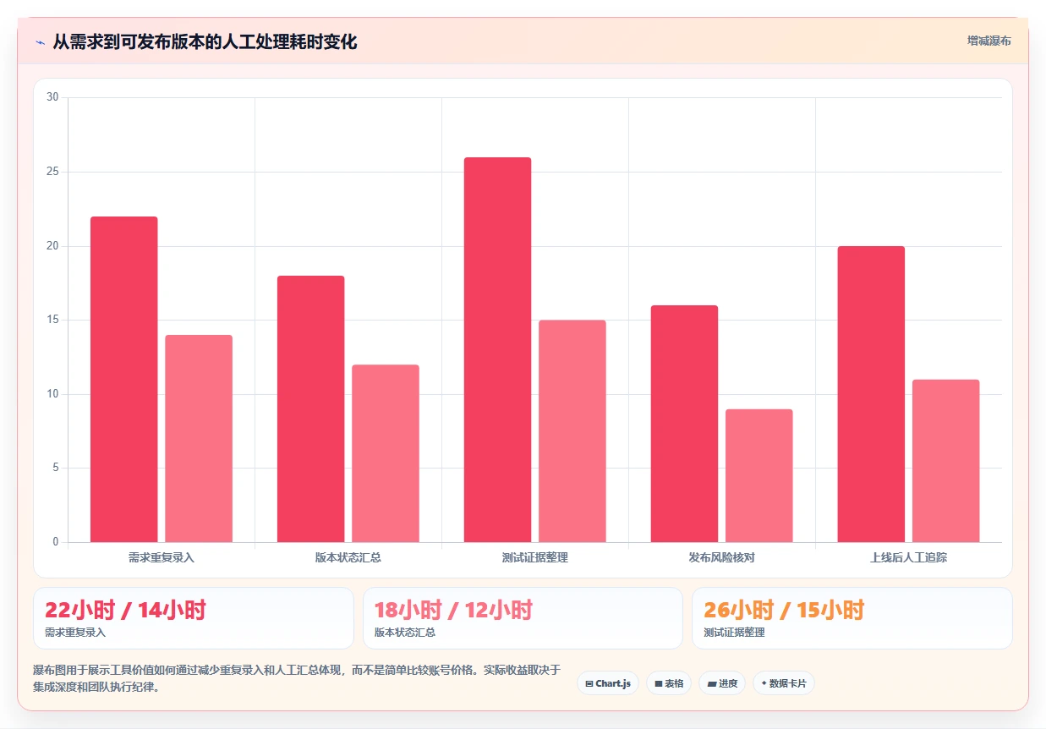Click the dark red bar for 版本状态汇总

(310, 408)
